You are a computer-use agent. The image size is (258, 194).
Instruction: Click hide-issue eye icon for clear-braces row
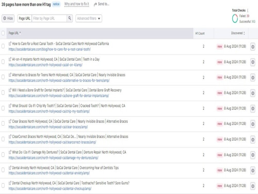253,124
